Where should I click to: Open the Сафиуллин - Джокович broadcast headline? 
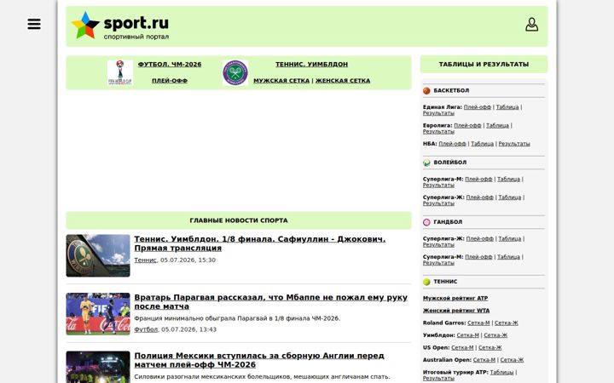(x=259, y=243)
